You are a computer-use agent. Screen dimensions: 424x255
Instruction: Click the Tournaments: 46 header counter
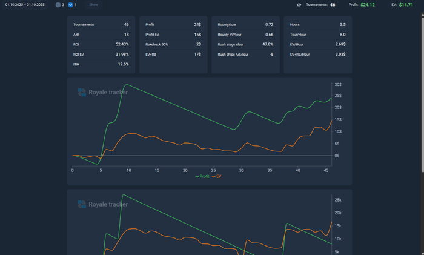(320, 5)
